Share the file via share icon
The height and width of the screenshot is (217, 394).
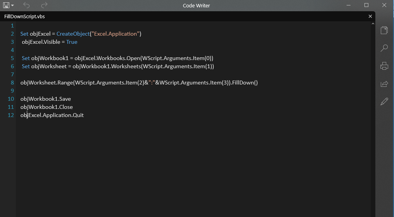pyautogui.click(x=384, y=84)
